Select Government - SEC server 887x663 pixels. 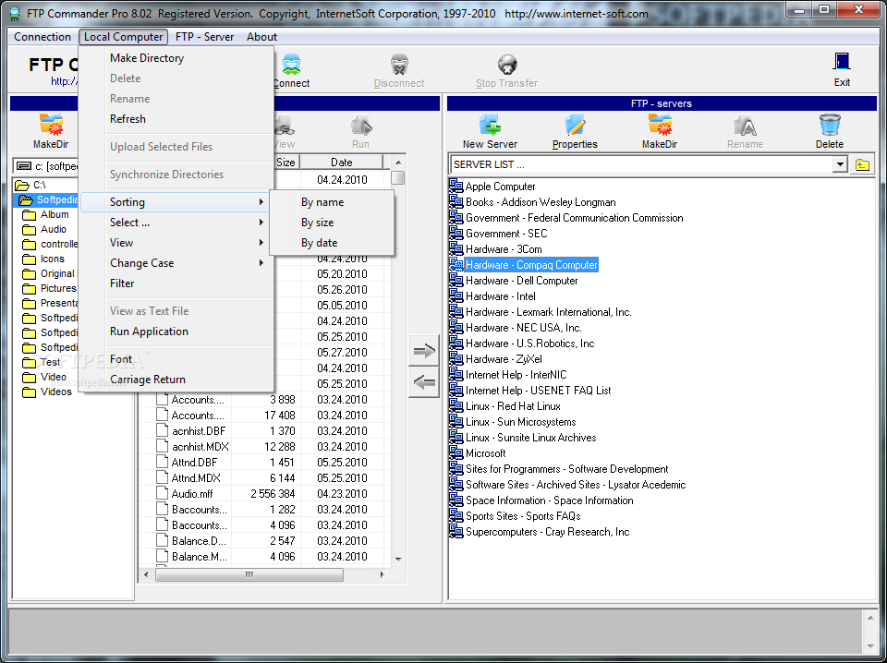(506, 233)
